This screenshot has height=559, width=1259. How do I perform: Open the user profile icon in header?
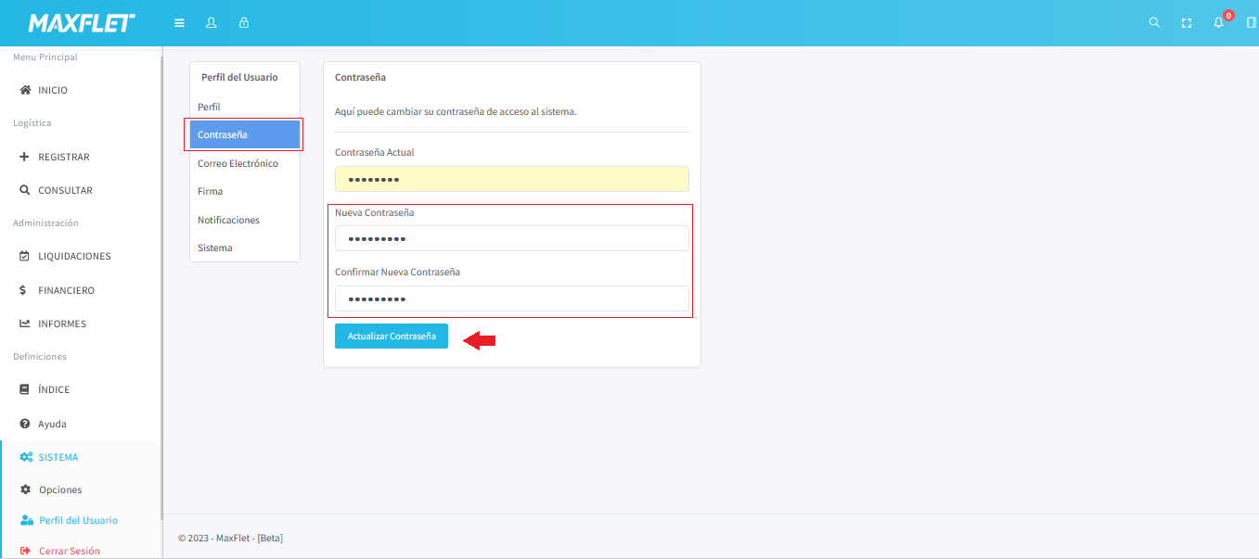(212, 23)
